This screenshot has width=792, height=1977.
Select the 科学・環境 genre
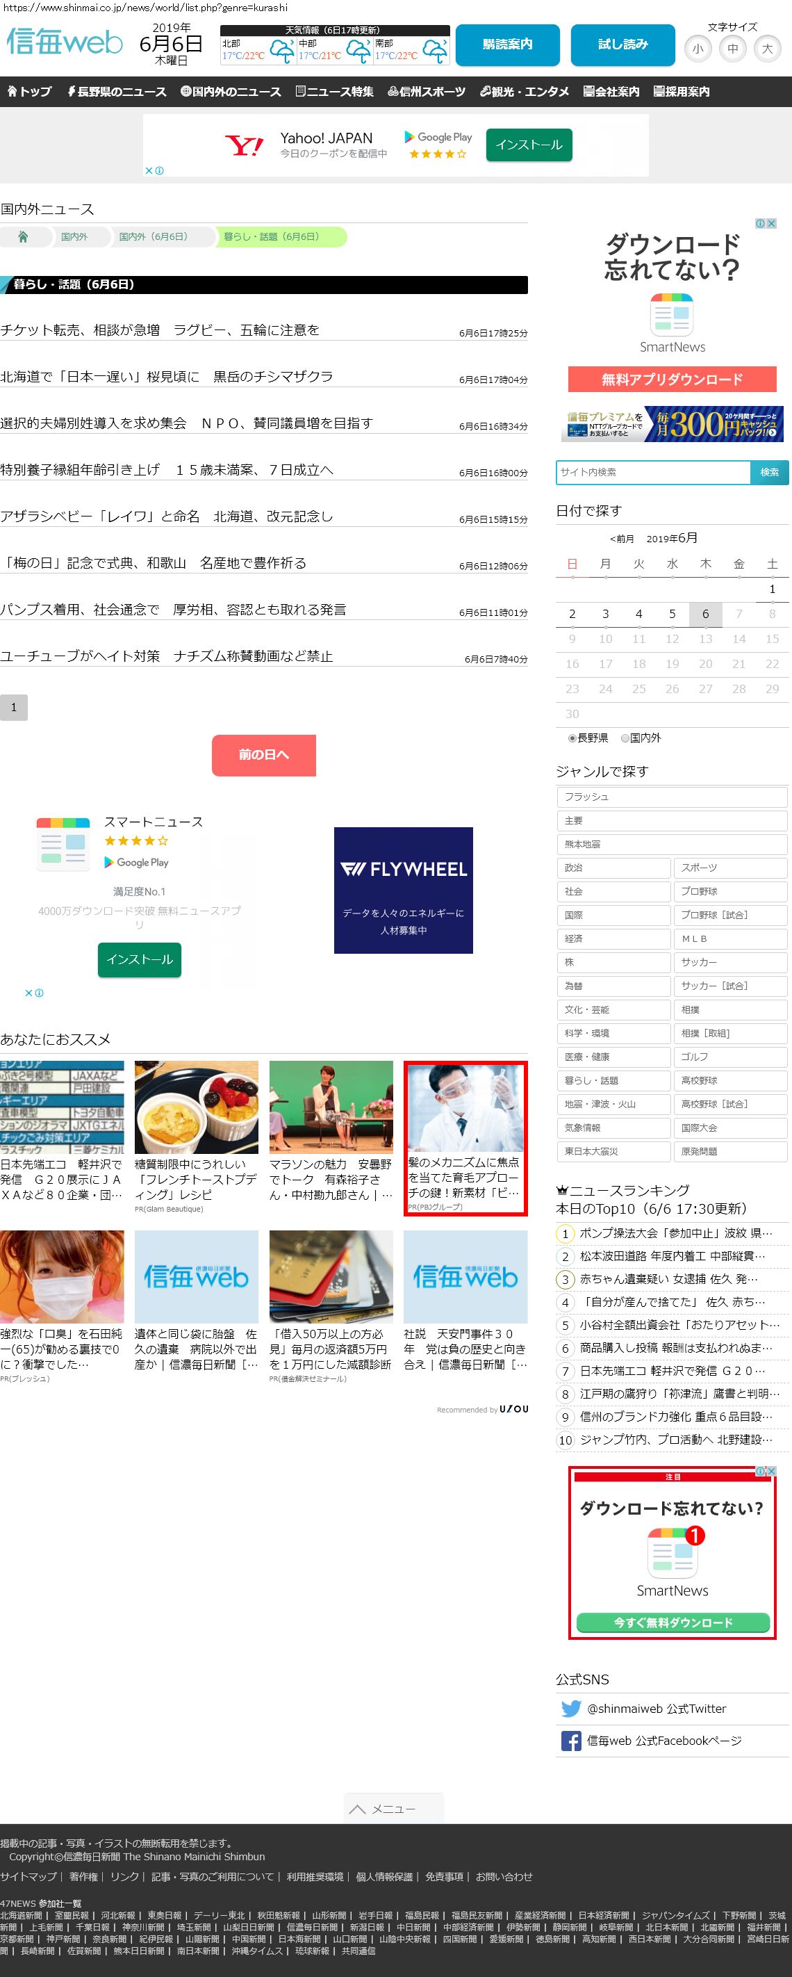[x=613, y=1033]
